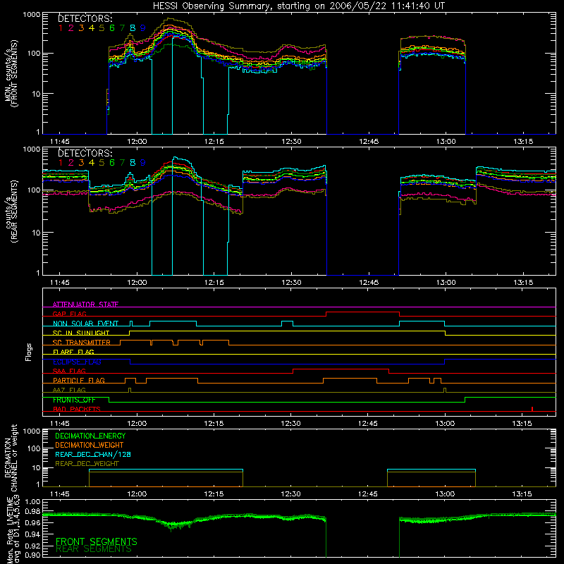This screenshot has width=564, height=564.
Task: Click the DECIMATION_ENERGY legend entry
Action: tap(90, 436)
